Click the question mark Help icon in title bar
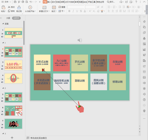Screen dimensions: 148x140 (136, 2)
